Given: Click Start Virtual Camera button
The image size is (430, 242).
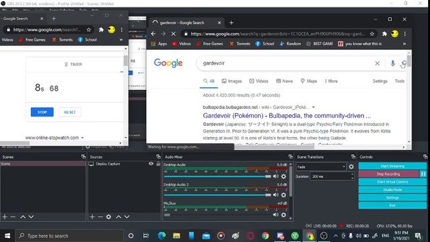Looking at the screenshot, I should (x=392, y=182).
